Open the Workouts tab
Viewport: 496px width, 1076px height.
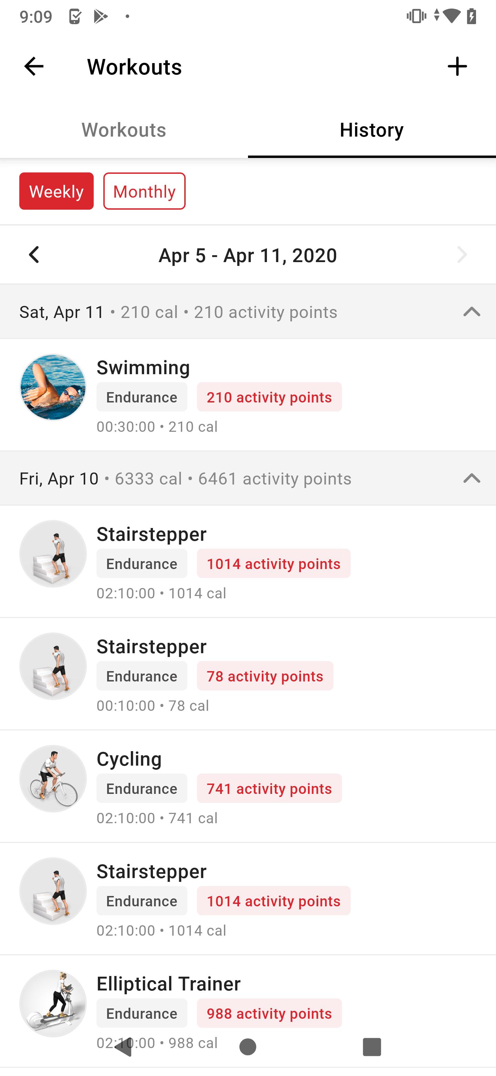click(x=124, y=130)
